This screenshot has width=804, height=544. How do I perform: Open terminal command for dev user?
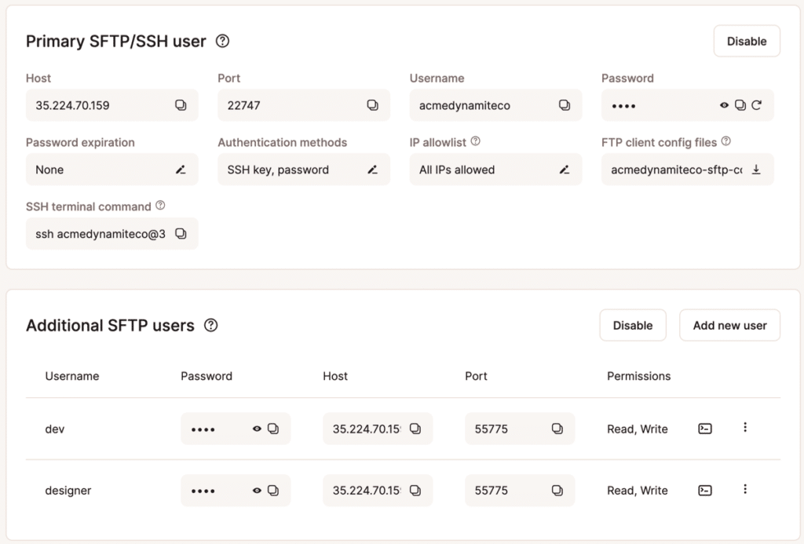[x=705, y=429]
